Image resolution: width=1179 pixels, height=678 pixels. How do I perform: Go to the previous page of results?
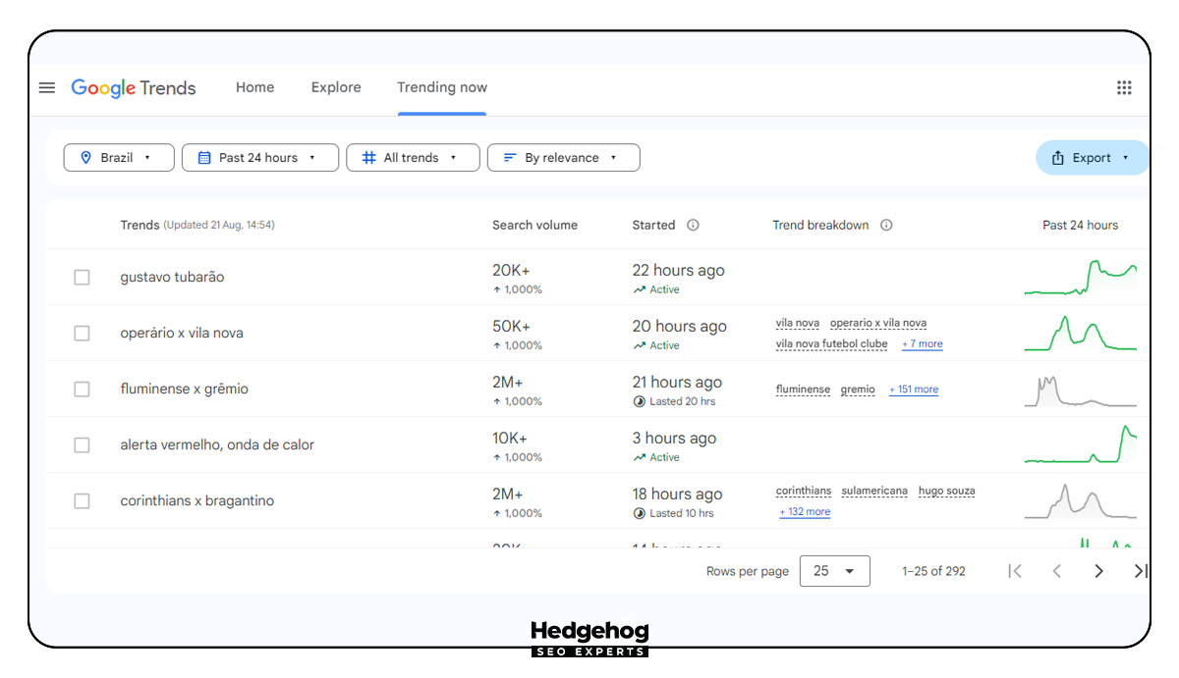pyautogui.click(x=1057, y=571)
